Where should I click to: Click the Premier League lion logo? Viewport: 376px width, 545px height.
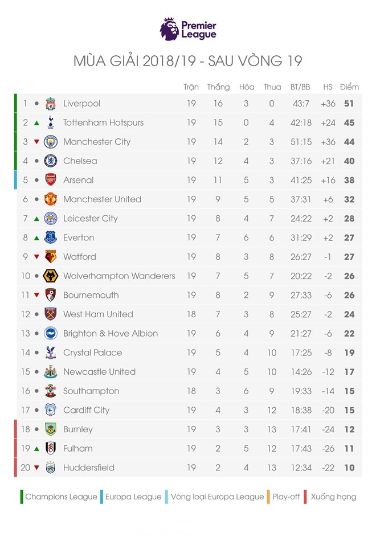[169, 29]
